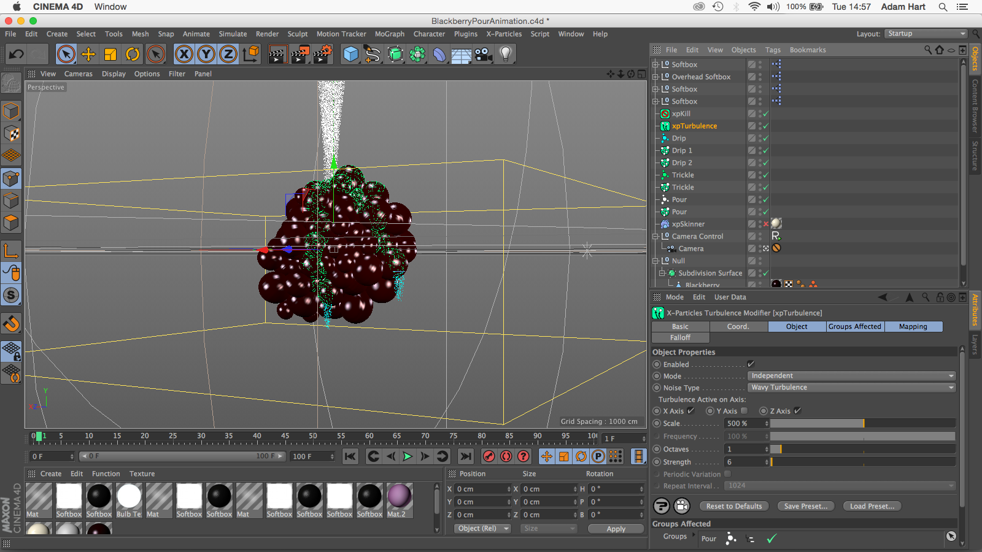
Task: Render the active view
Action: coord(277,54)
